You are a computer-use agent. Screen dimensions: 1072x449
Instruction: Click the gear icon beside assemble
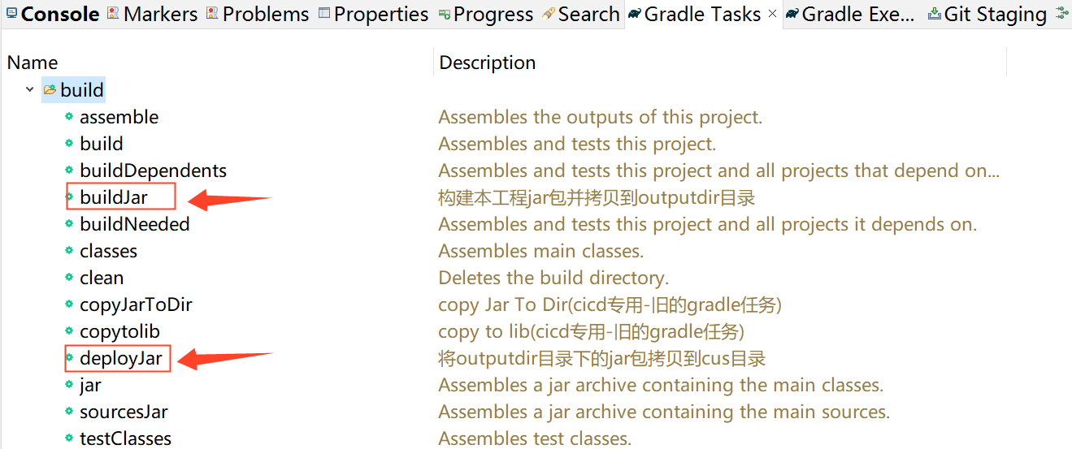coord(69,117)
